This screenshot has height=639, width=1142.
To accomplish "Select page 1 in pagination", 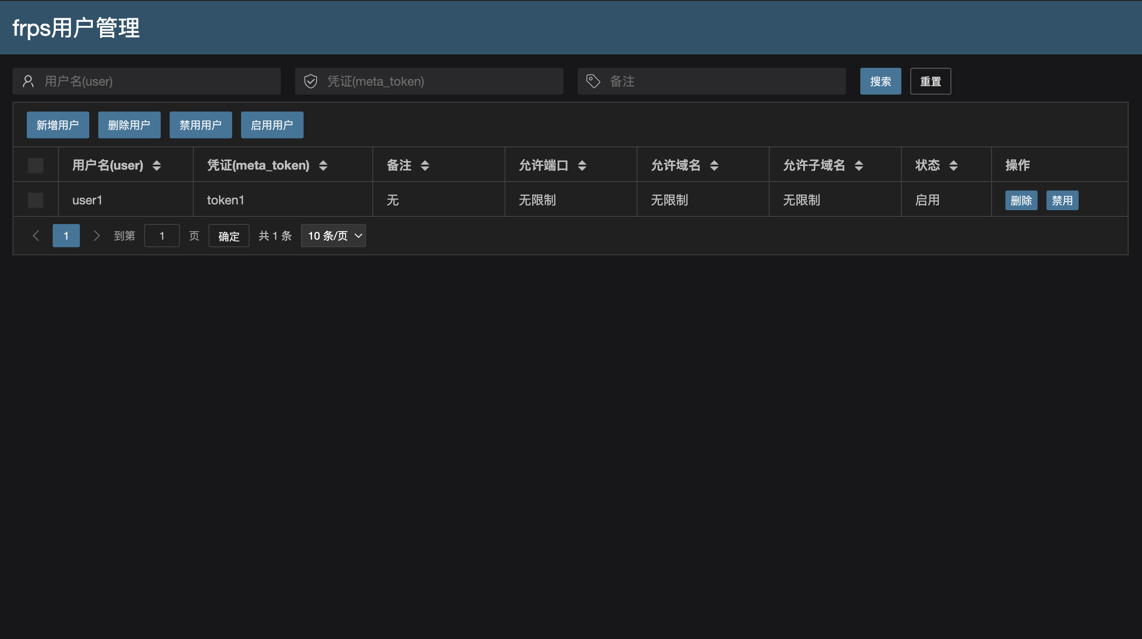I will 66,236.
